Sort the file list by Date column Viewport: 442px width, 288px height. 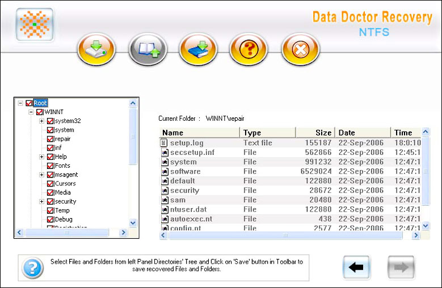pos(363,133)
